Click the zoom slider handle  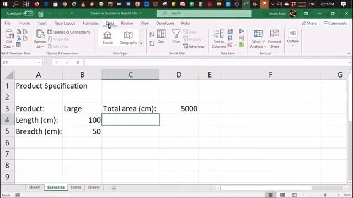click(325, 195)
